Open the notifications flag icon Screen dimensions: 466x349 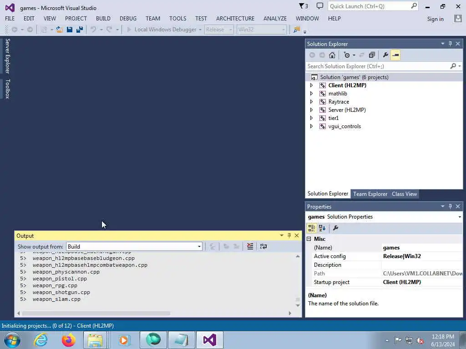(303, 6)
